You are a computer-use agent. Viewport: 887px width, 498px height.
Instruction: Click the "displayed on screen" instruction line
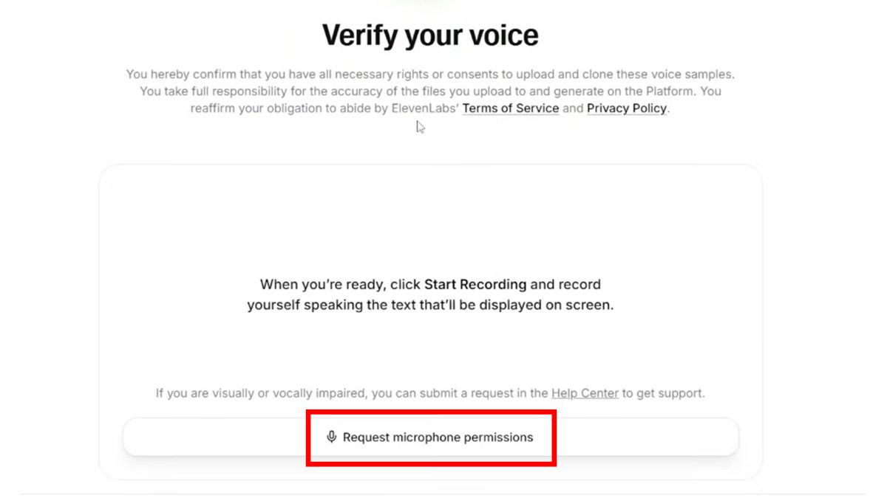pyautogui.click(x=430, y=305)
